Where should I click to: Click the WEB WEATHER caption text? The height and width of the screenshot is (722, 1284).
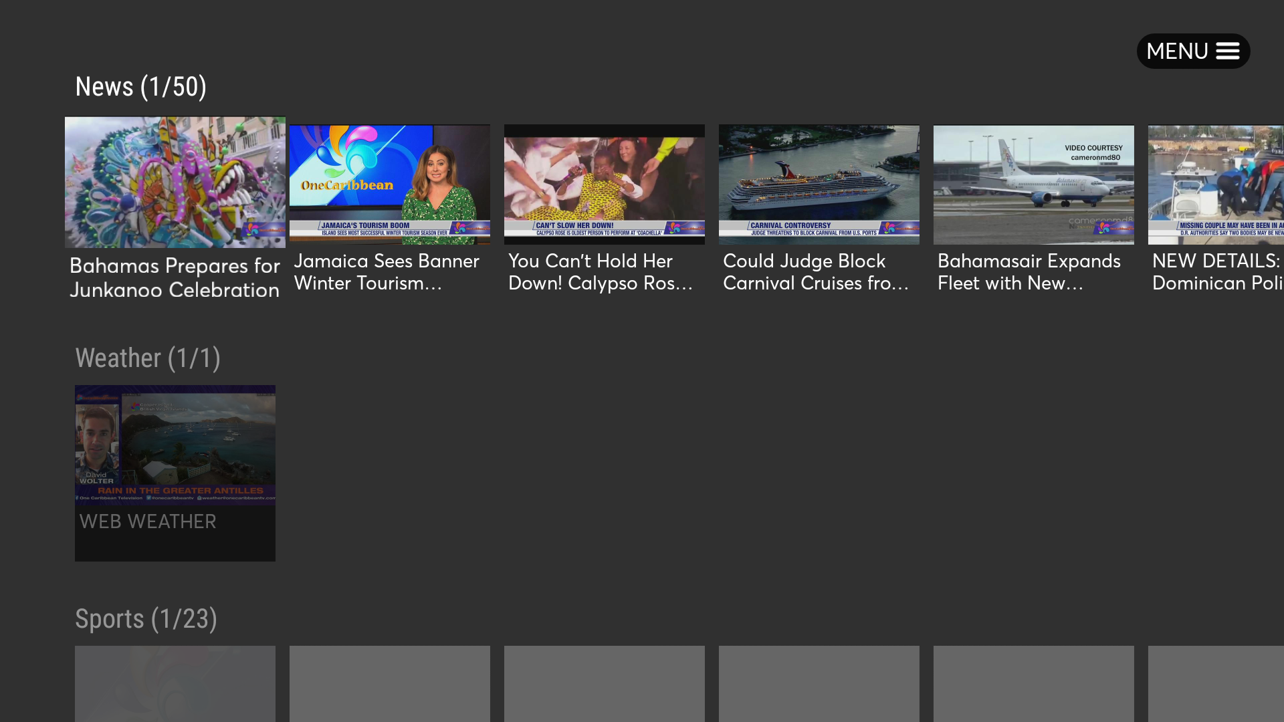[x=148, y=521]
